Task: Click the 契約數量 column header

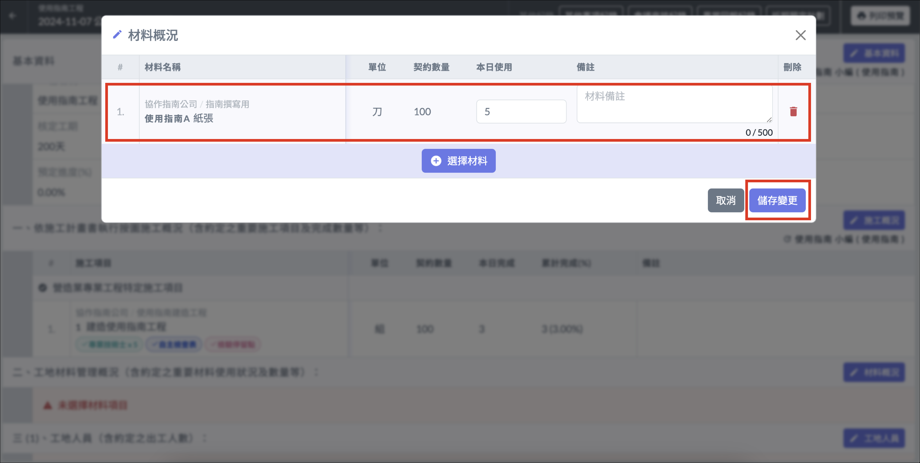Action: click(431, 67)
